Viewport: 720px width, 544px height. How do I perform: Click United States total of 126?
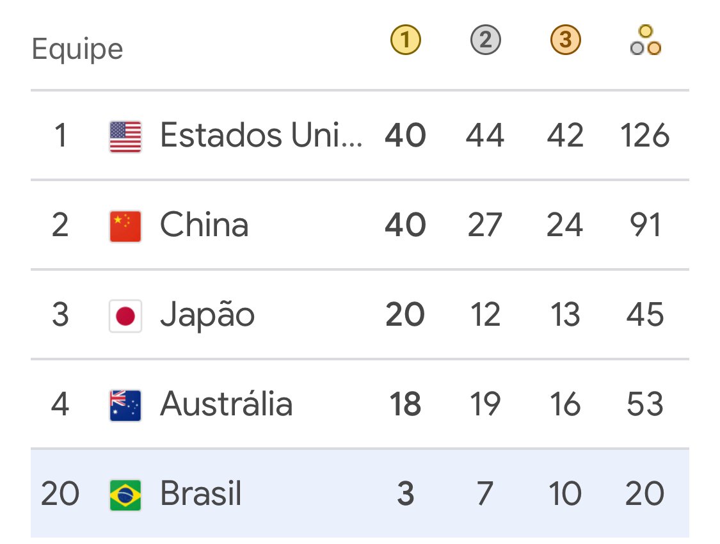point(644,136)
